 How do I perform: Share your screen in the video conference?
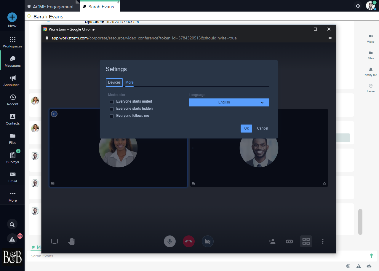coord(55,241)
